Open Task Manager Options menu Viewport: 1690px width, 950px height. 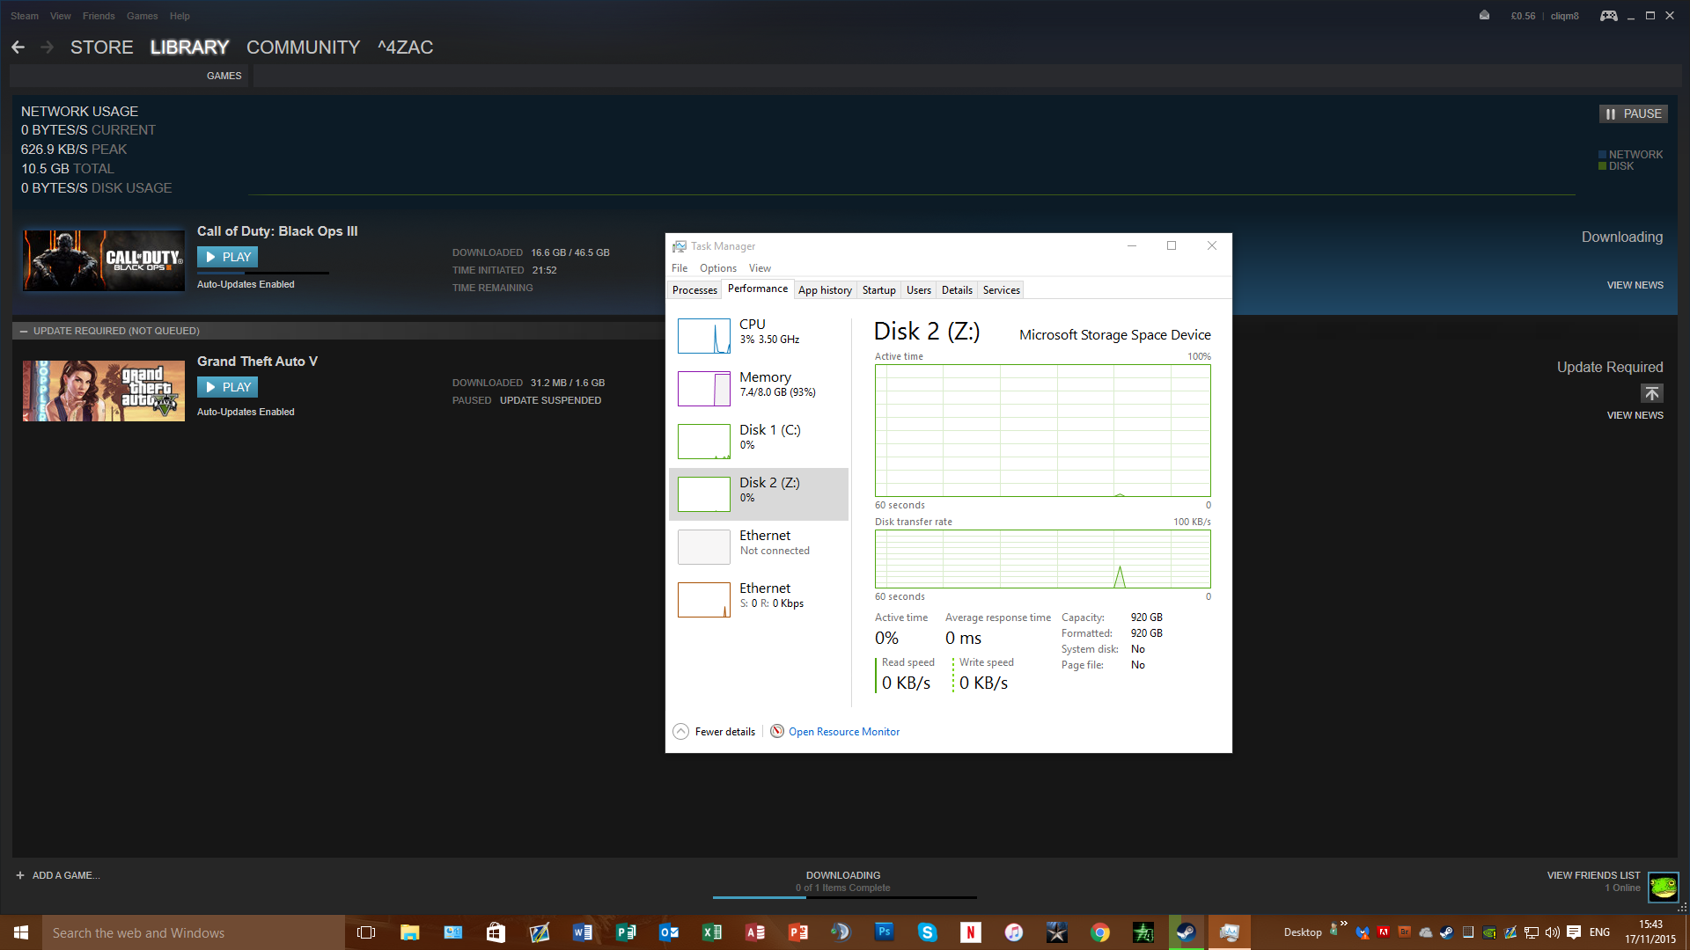[x=717, y=268]
